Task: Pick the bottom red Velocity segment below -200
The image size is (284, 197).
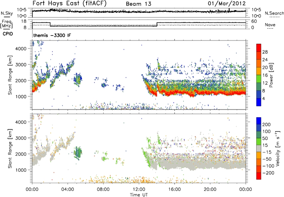Action: 259,176
